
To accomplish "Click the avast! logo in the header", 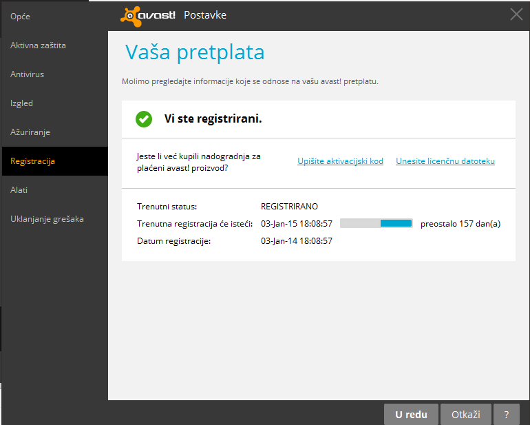I will [x=148, y=16].
